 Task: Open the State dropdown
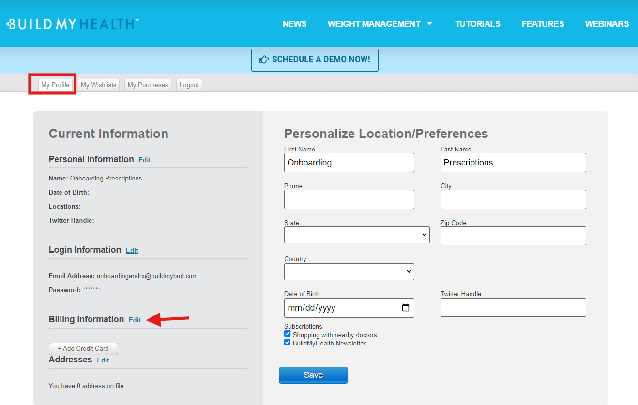(x=357, y=235)
